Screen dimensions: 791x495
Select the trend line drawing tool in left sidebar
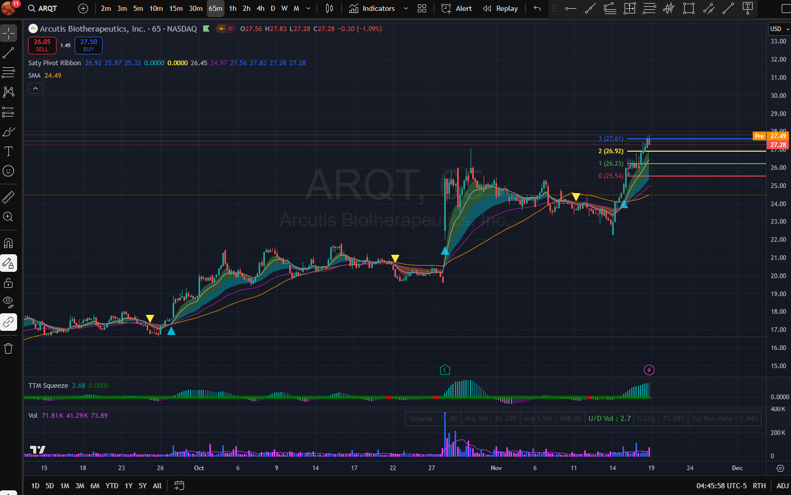tap(9, 53)
